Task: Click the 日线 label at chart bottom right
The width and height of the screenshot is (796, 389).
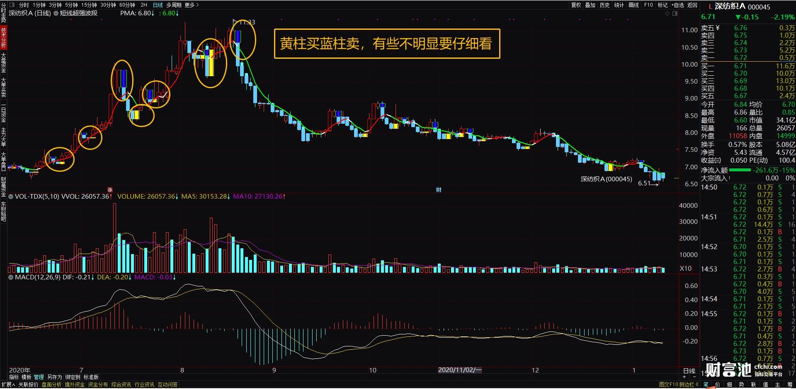Action: point(689,371)
